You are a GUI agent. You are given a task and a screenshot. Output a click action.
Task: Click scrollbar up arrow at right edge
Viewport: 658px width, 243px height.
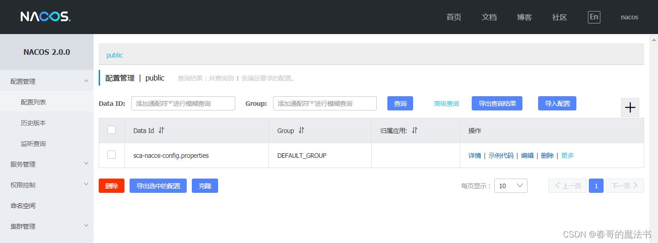[653, 40]
